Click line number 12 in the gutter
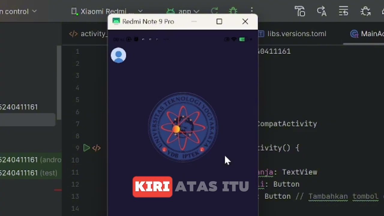Image resolution: width=384 pixels, height=216 pixels. pyautogui.click(x=75, y=184)
